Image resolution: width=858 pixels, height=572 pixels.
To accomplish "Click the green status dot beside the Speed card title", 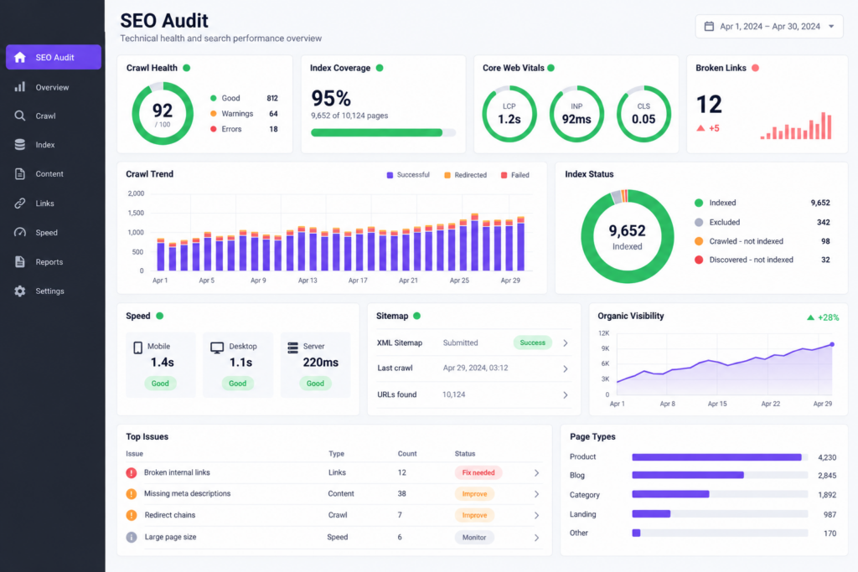I will pos(160,316).
